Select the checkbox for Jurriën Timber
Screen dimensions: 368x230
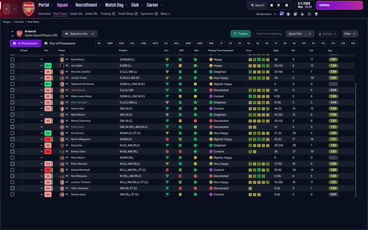pyautogui.click(x=12, y=78)
